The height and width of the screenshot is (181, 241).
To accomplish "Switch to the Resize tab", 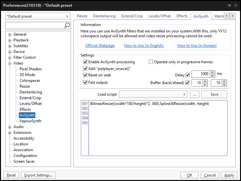I will [x=82, y=16].
